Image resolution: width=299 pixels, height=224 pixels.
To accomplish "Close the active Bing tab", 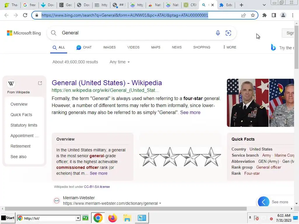I will [x=213, y=5].
